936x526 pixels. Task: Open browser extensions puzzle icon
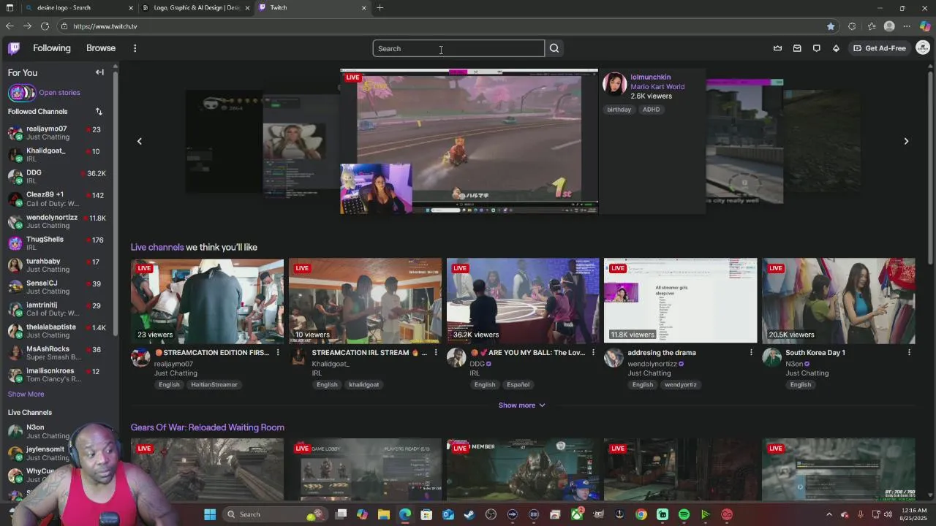click(852, 26)
